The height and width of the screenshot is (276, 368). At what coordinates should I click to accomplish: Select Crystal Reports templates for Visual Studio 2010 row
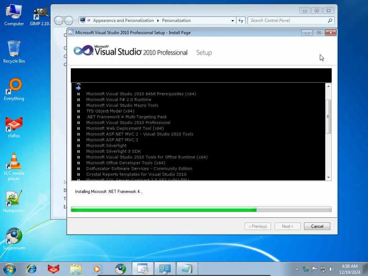point(136,174)
